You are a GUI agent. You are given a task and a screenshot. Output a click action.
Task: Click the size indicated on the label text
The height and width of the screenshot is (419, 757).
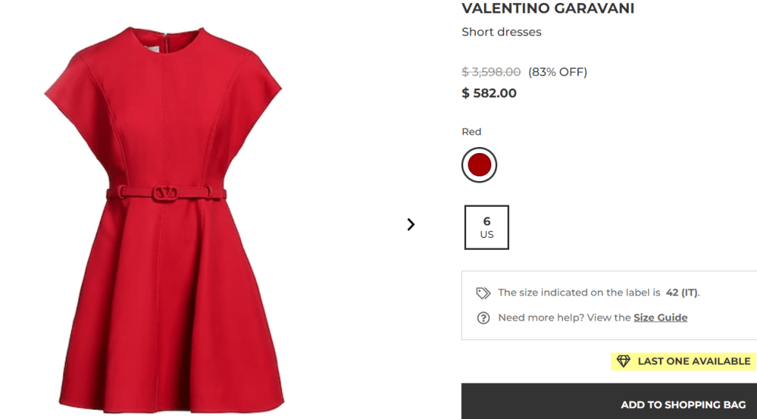click(579, 293)
